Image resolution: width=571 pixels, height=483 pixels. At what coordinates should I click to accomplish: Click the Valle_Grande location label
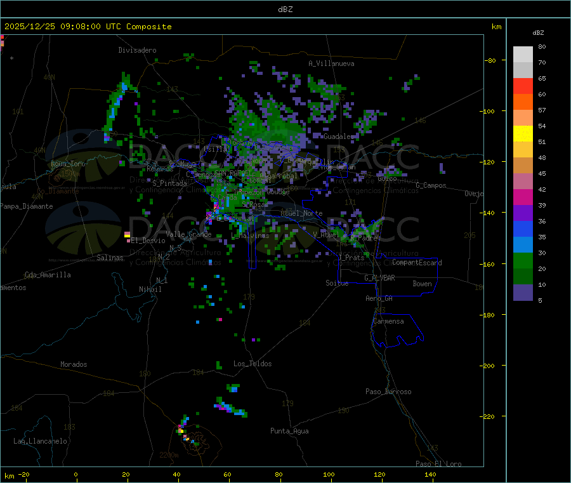coord(188,234)
